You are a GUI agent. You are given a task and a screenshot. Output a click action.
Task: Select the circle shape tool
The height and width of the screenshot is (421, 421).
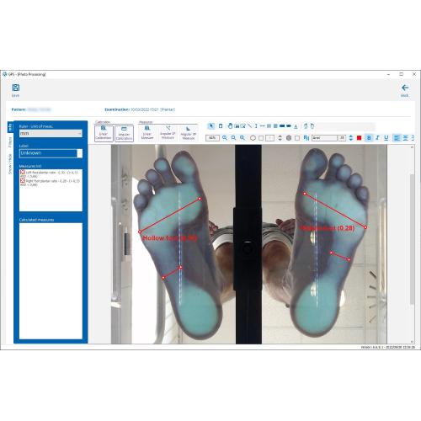[x=253, y=138]
